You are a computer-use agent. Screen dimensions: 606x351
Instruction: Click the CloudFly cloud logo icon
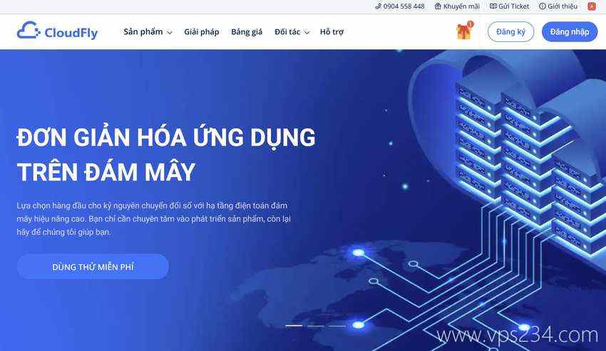pos(29,30)
